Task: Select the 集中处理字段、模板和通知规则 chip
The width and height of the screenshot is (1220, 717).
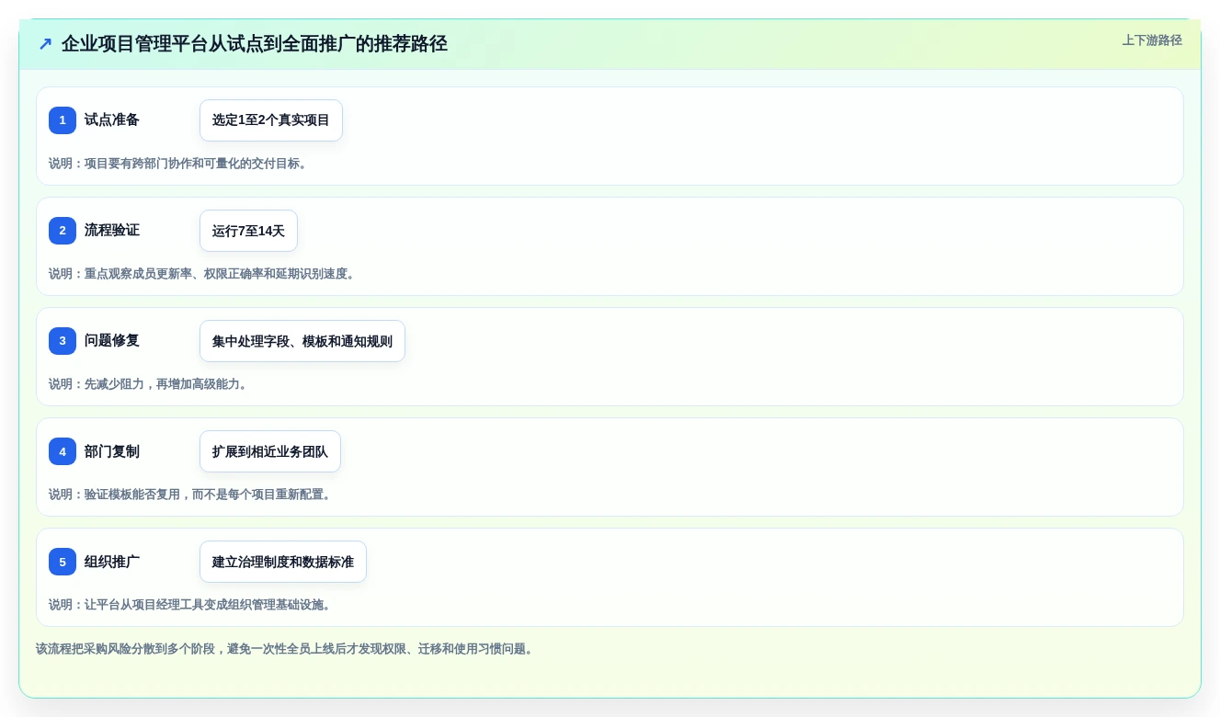Action: (x=302, y=341)
